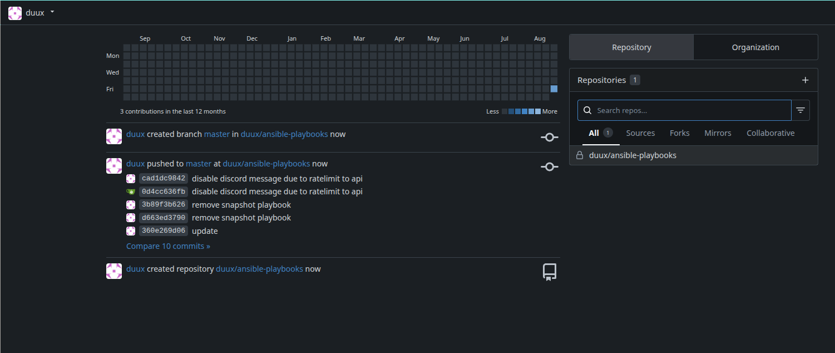Click the commit icon on the pushed row
The height and width of the screenshot is (353, 835).
point(549,166)
